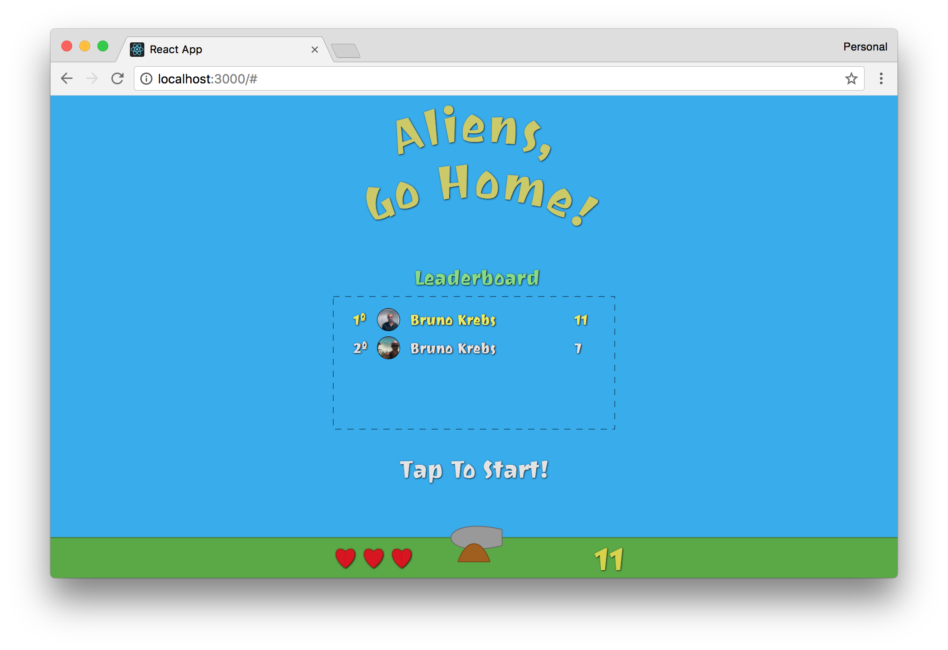Click the yellow minimize traffic light

click(x=85, y=46)
